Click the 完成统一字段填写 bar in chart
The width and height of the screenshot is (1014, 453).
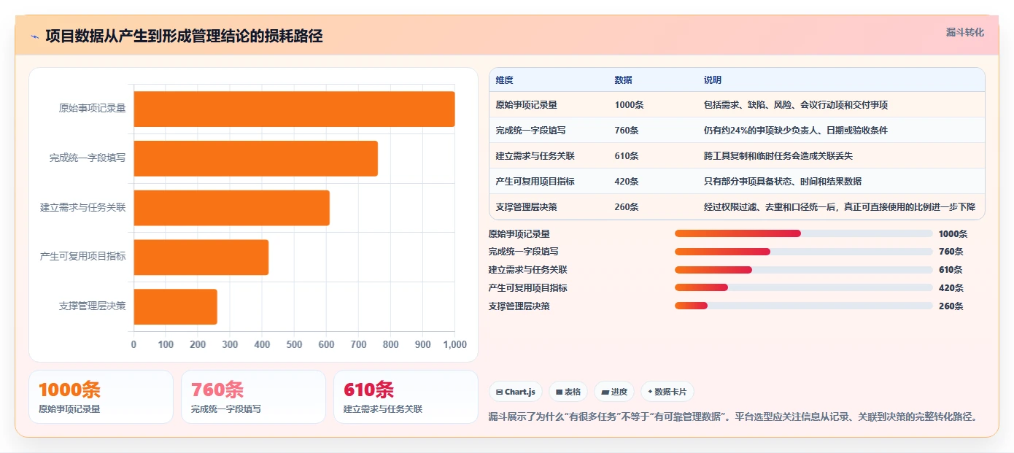point(255,158)
